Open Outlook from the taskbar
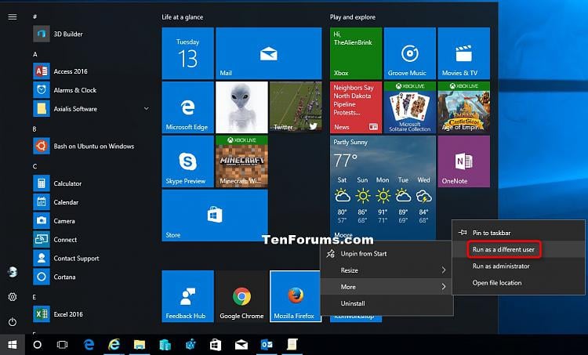 pos(267,345)
